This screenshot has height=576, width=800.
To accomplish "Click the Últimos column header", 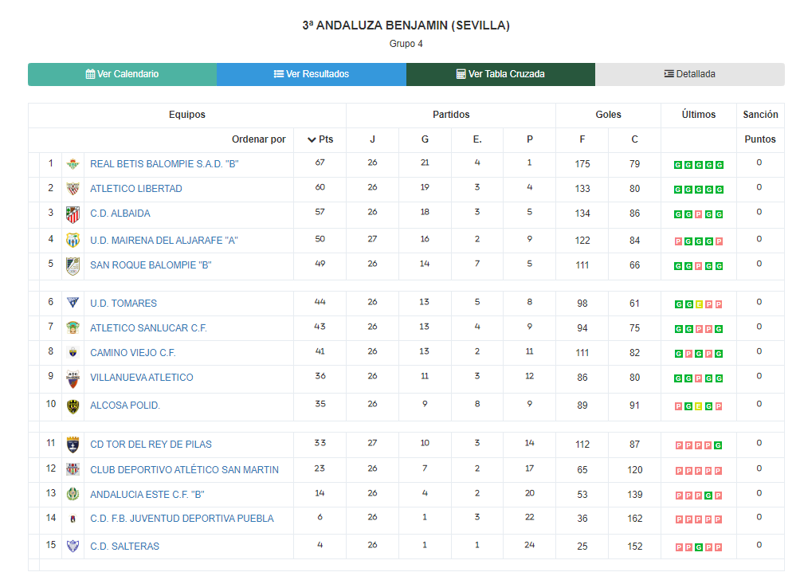I will (699, 115).
